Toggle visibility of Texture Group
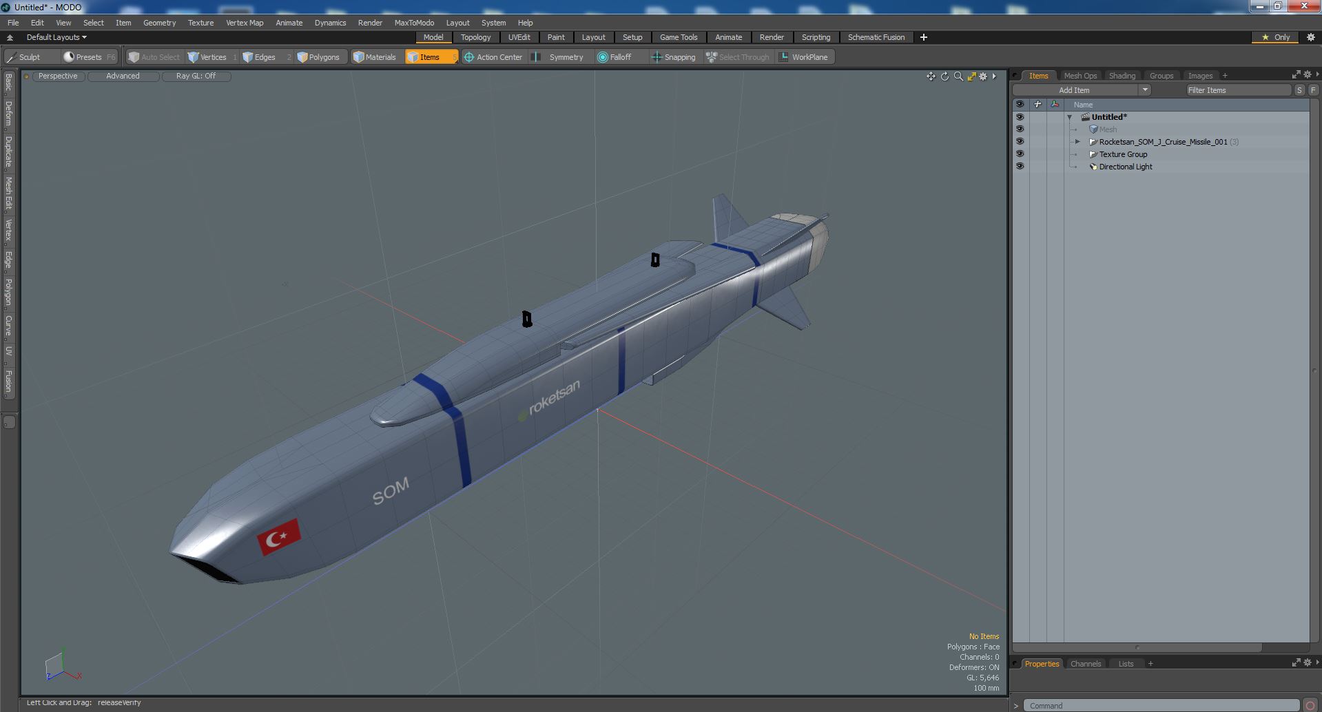The image size is (1322, 712). (x=1020, y=154)
